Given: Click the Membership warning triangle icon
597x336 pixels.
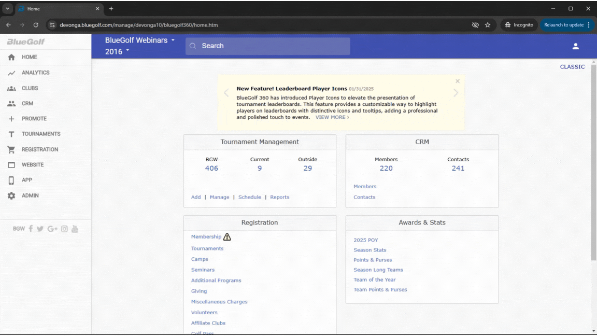Looking at the screenshot, I should pos(228,237).
